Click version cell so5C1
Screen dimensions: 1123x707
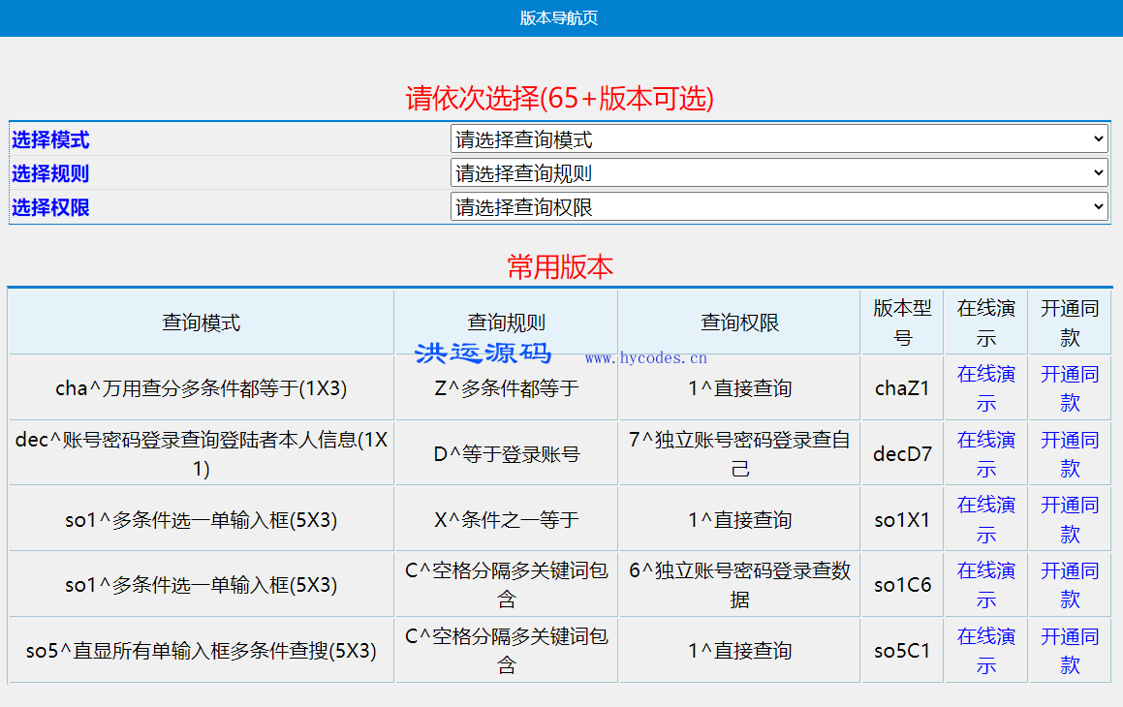click(x=902, y=651)
